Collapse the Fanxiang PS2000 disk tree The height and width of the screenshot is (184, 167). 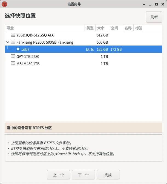(7, 42)
